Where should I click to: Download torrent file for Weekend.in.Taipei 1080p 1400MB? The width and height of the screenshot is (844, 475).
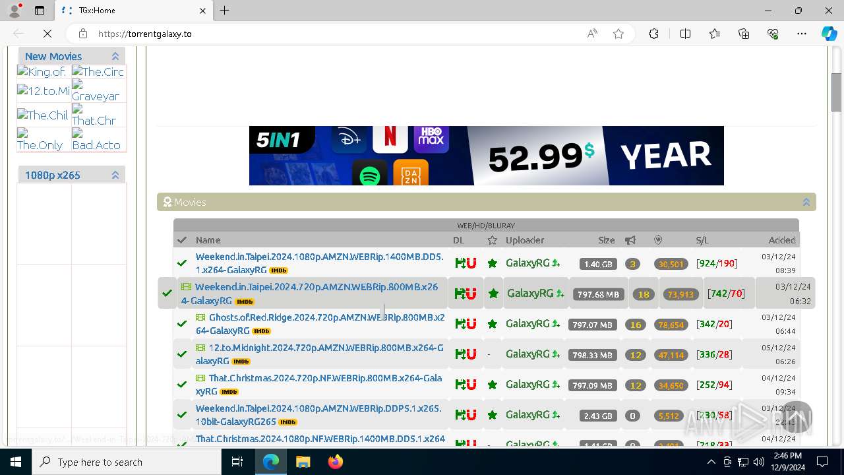459,263
